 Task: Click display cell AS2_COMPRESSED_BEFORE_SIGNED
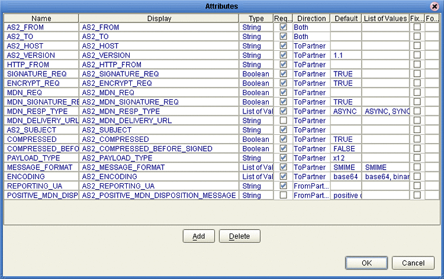click(159, 148)
